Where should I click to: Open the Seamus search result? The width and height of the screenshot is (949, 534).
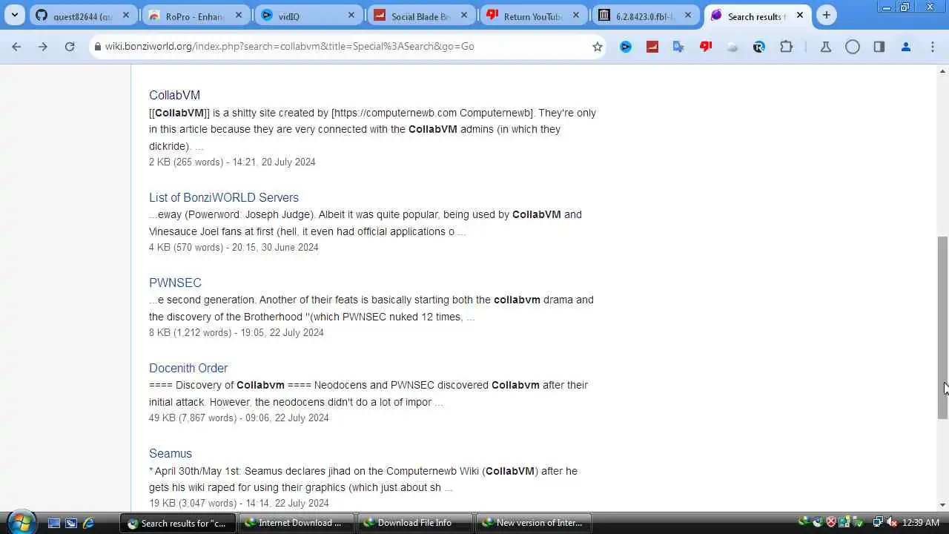[171, 453]
